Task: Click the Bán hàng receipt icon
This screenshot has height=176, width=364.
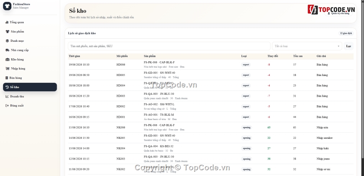Action: click(x=7, y=78)
